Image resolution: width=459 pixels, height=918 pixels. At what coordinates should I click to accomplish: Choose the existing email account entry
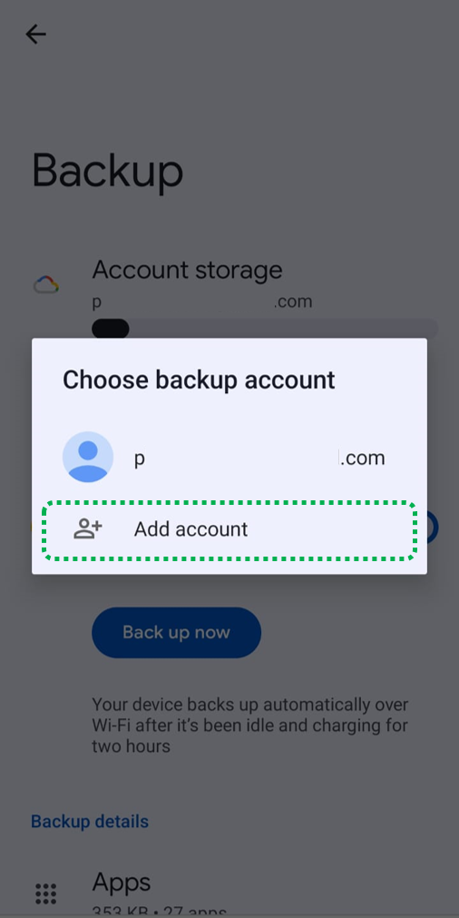point(229,457)
